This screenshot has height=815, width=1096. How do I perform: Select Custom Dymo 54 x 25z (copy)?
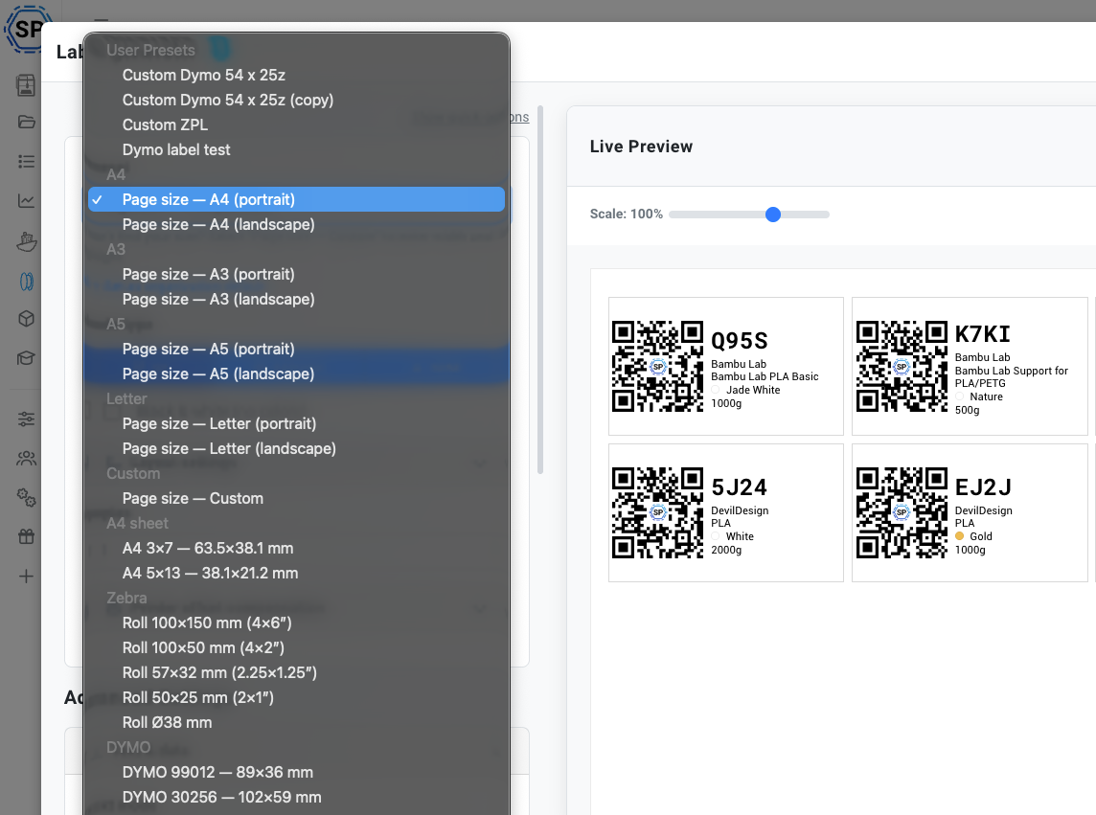coord(296,100)
